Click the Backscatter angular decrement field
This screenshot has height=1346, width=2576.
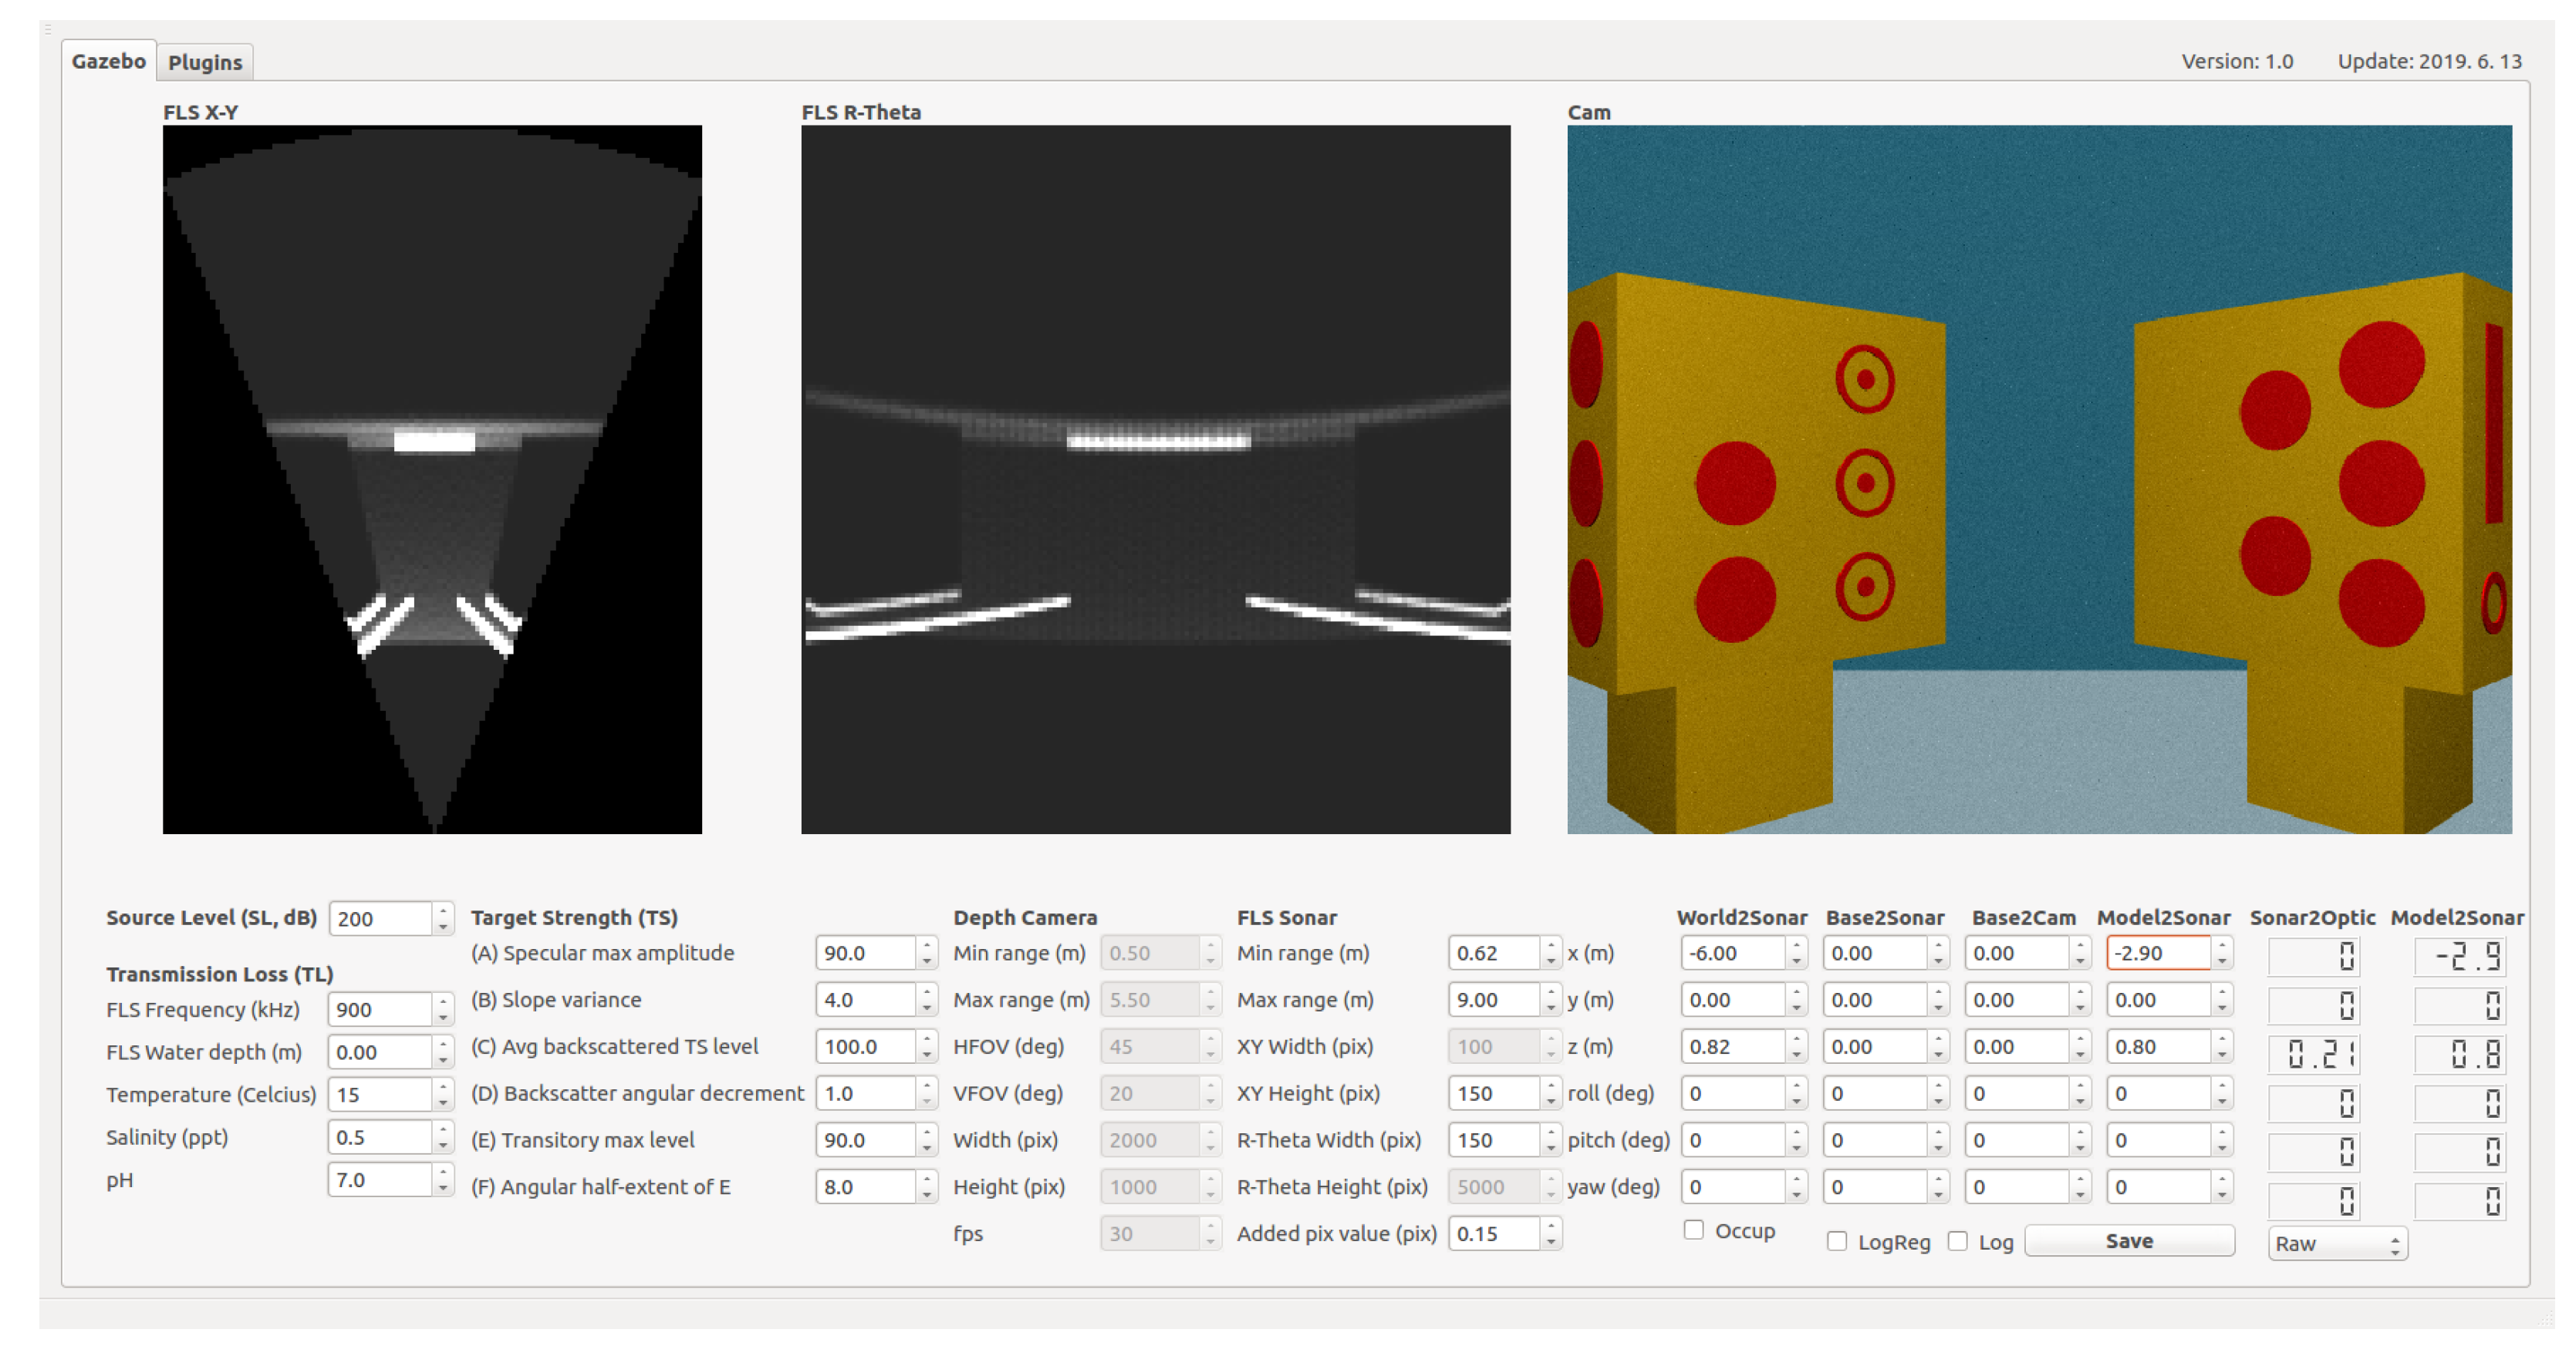[866, 1093]
